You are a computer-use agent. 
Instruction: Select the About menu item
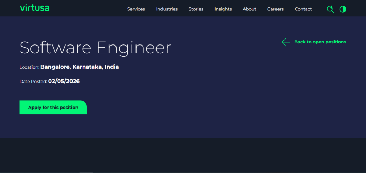249,9
